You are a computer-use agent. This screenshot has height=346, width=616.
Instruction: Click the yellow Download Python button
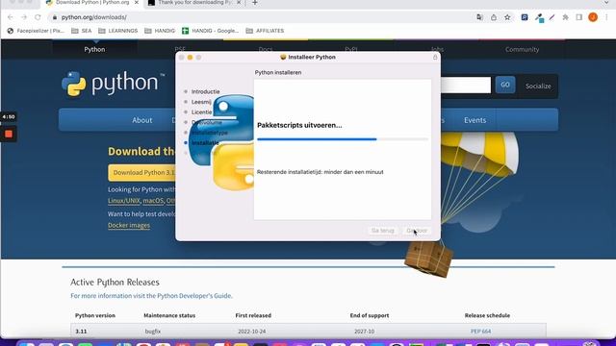tap(142, 173)
